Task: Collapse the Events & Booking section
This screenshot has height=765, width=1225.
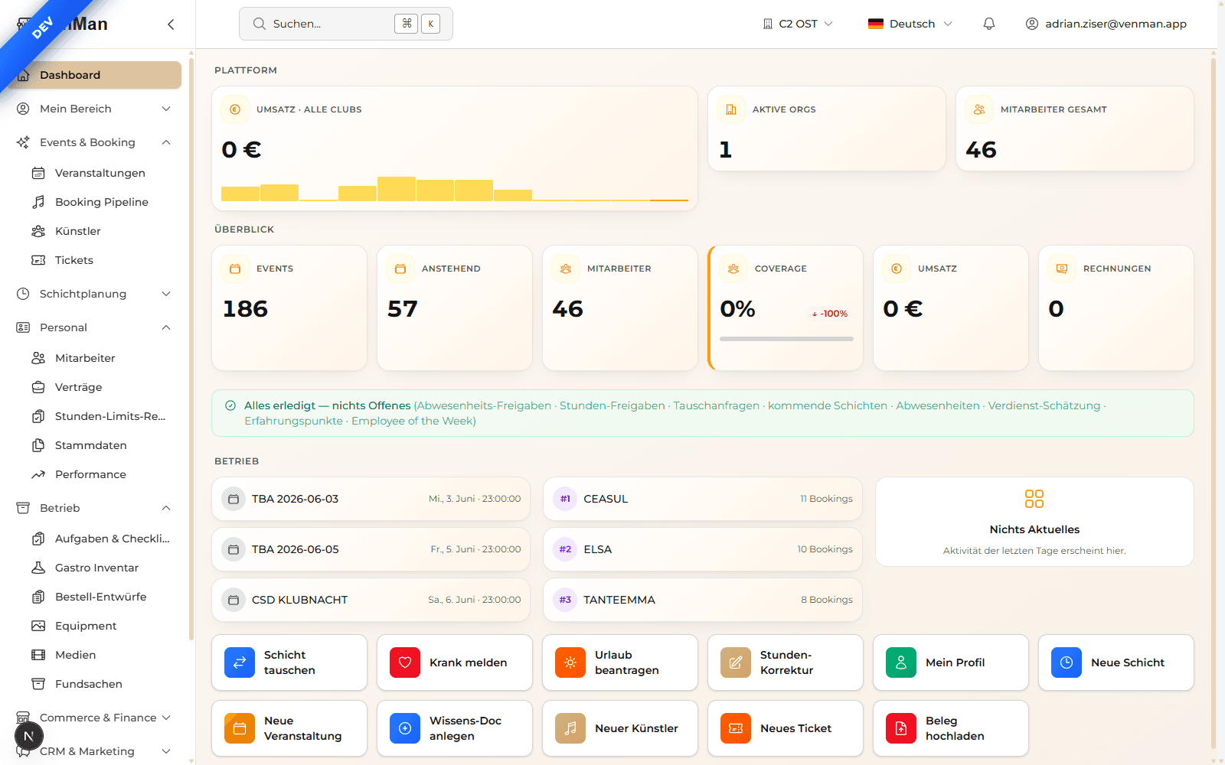Action: (93, 142)
